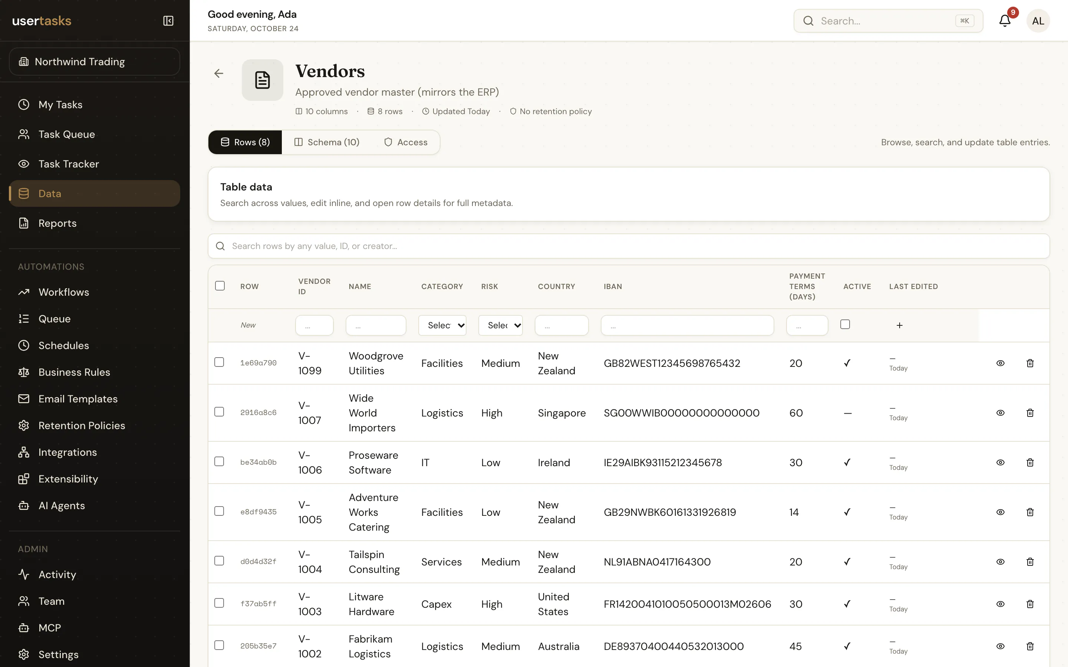Select the Rows (8) tab

245,142
